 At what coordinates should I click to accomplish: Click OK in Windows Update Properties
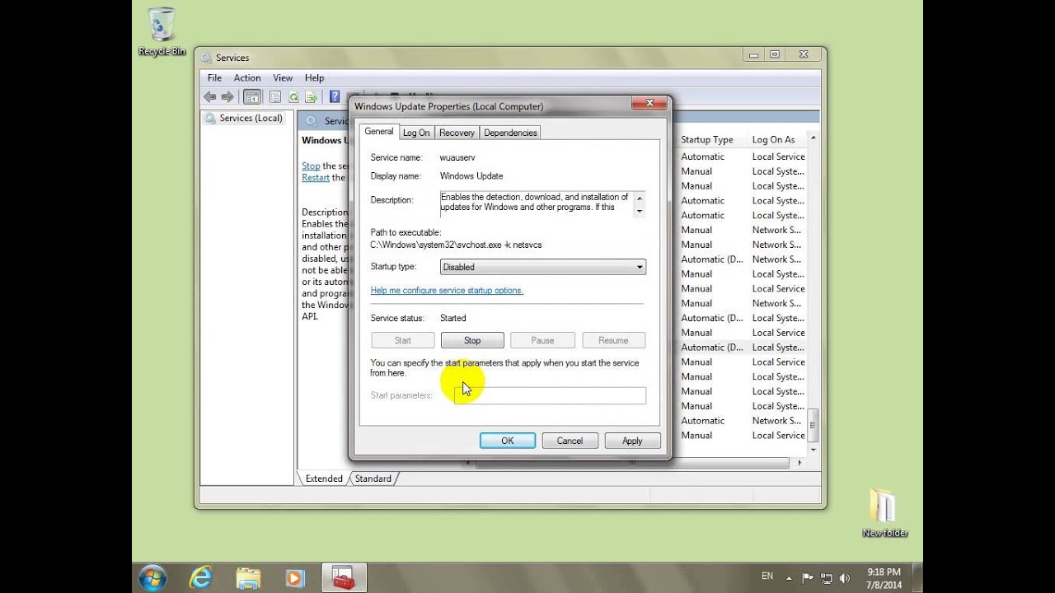[x=508, y=441]
